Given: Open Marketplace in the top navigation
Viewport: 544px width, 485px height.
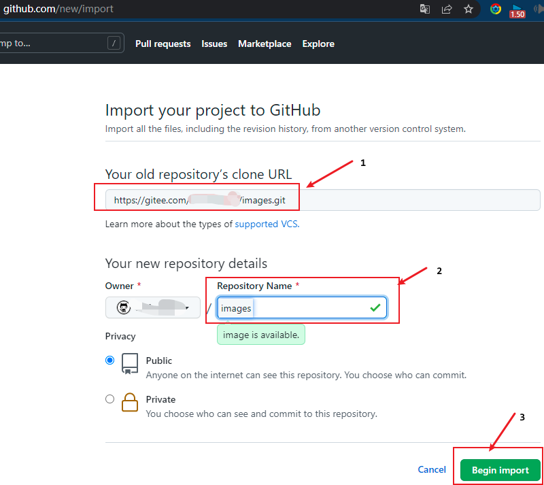Looking at the screenshot, I should point(265,44).
